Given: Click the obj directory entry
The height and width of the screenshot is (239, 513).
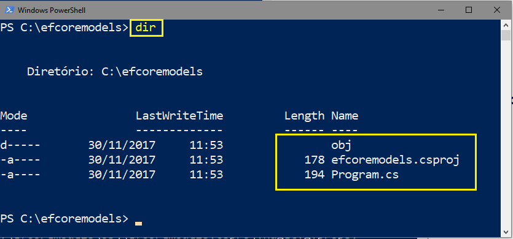Looking at the screenshot, I should [341, 145].
